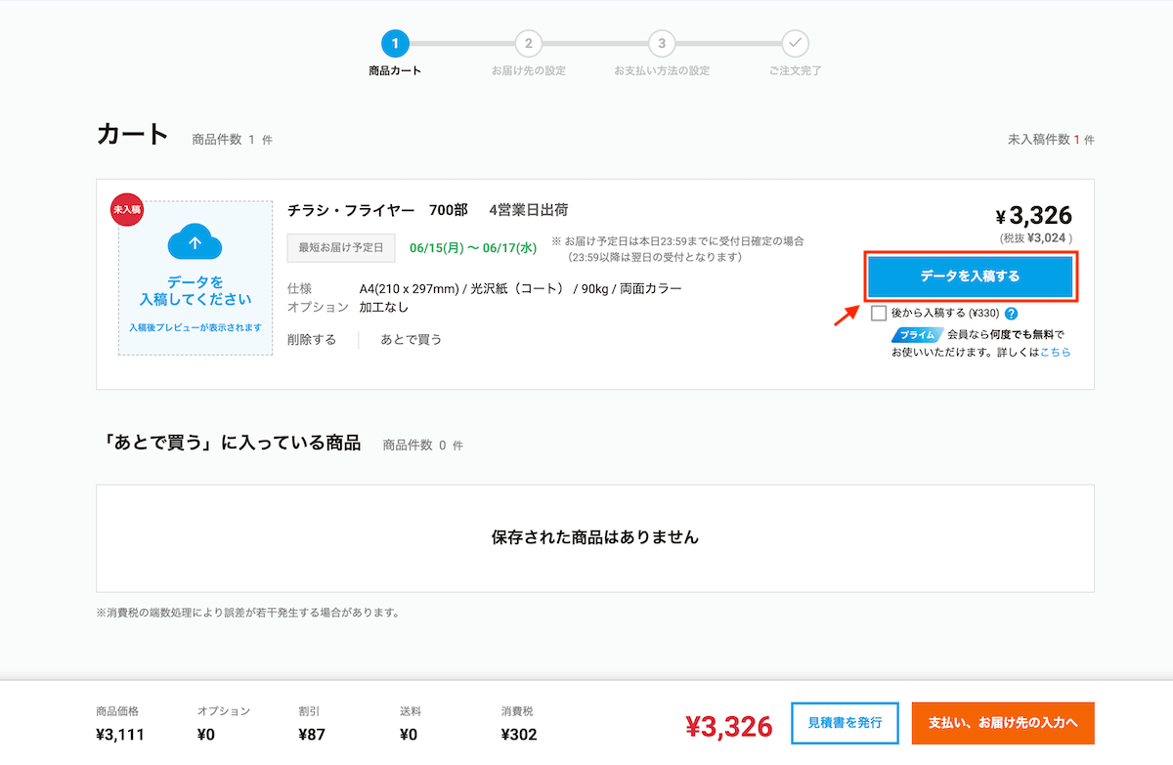The width and height of the screenshot is (1173, 765).
Task: Click the cloud upload icon
Action: click(195, 241)
